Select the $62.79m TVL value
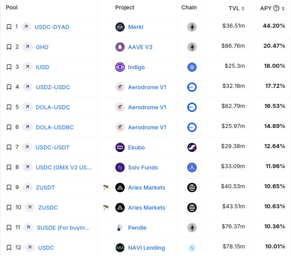Image resolution: width=291 pixels, height=256 pixels. [x=233, y=106]
